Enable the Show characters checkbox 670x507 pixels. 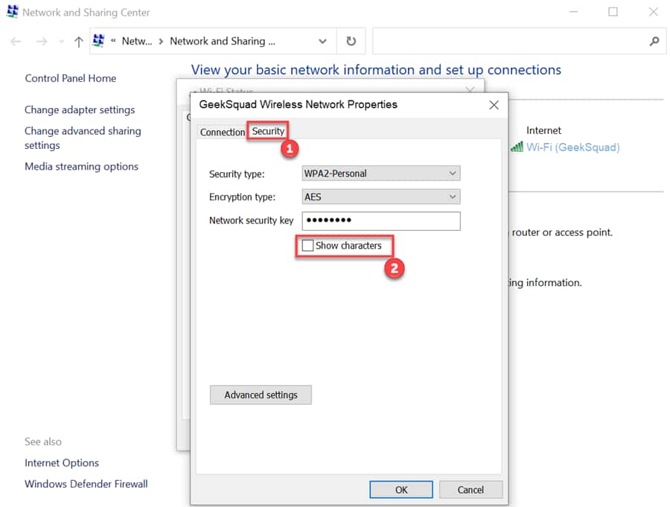pos(307,246)
